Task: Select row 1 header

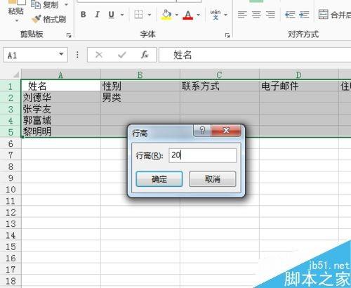Action: click(x=11, y=86)
